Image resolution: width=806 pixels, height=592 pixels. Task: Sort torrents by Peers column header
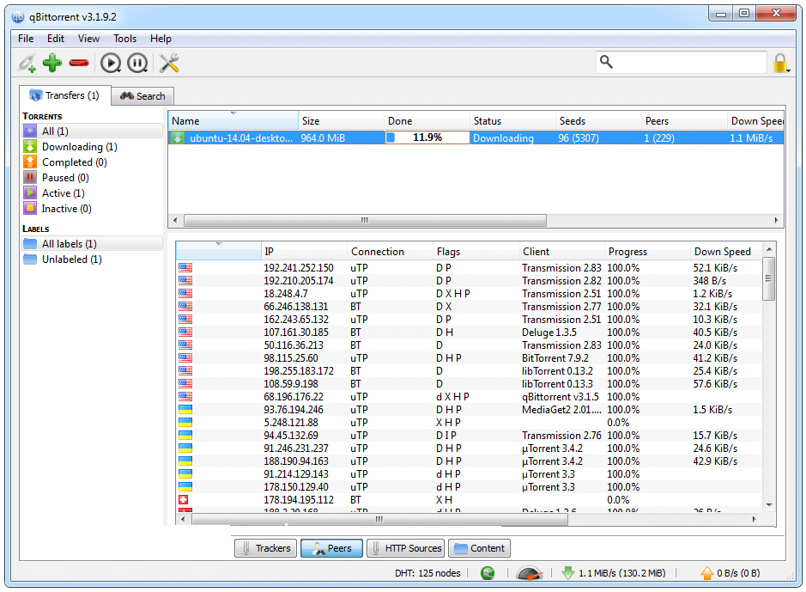tap(685, 121)
